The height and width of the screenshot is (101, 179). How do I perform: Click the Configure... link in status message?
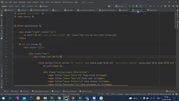(63, 94)
